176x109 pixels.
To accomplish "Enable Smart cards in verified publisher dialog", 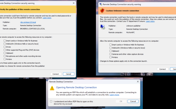I will 5,41.
